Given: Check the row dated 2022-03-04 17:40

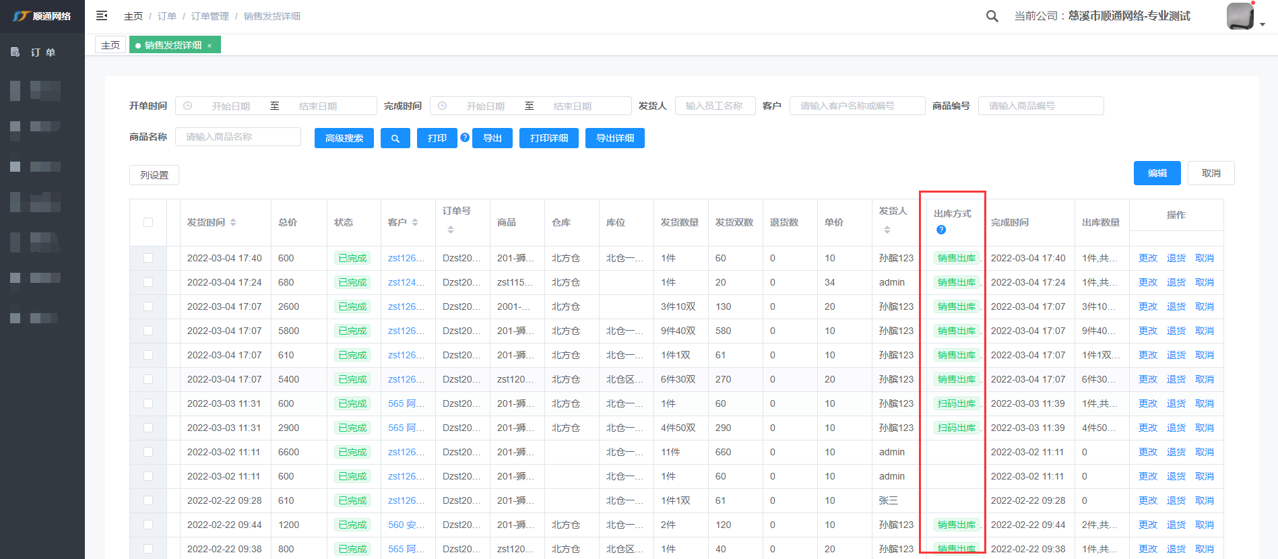Looking at the screenshot, I should pyautogui.click(x=148, y=258).
